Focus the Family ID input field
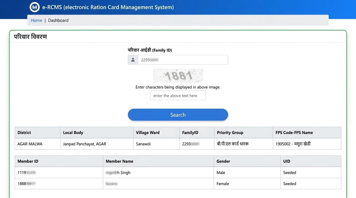Viewport: 356px width, 198px height. pyautogui.click(x=183, y=60)
